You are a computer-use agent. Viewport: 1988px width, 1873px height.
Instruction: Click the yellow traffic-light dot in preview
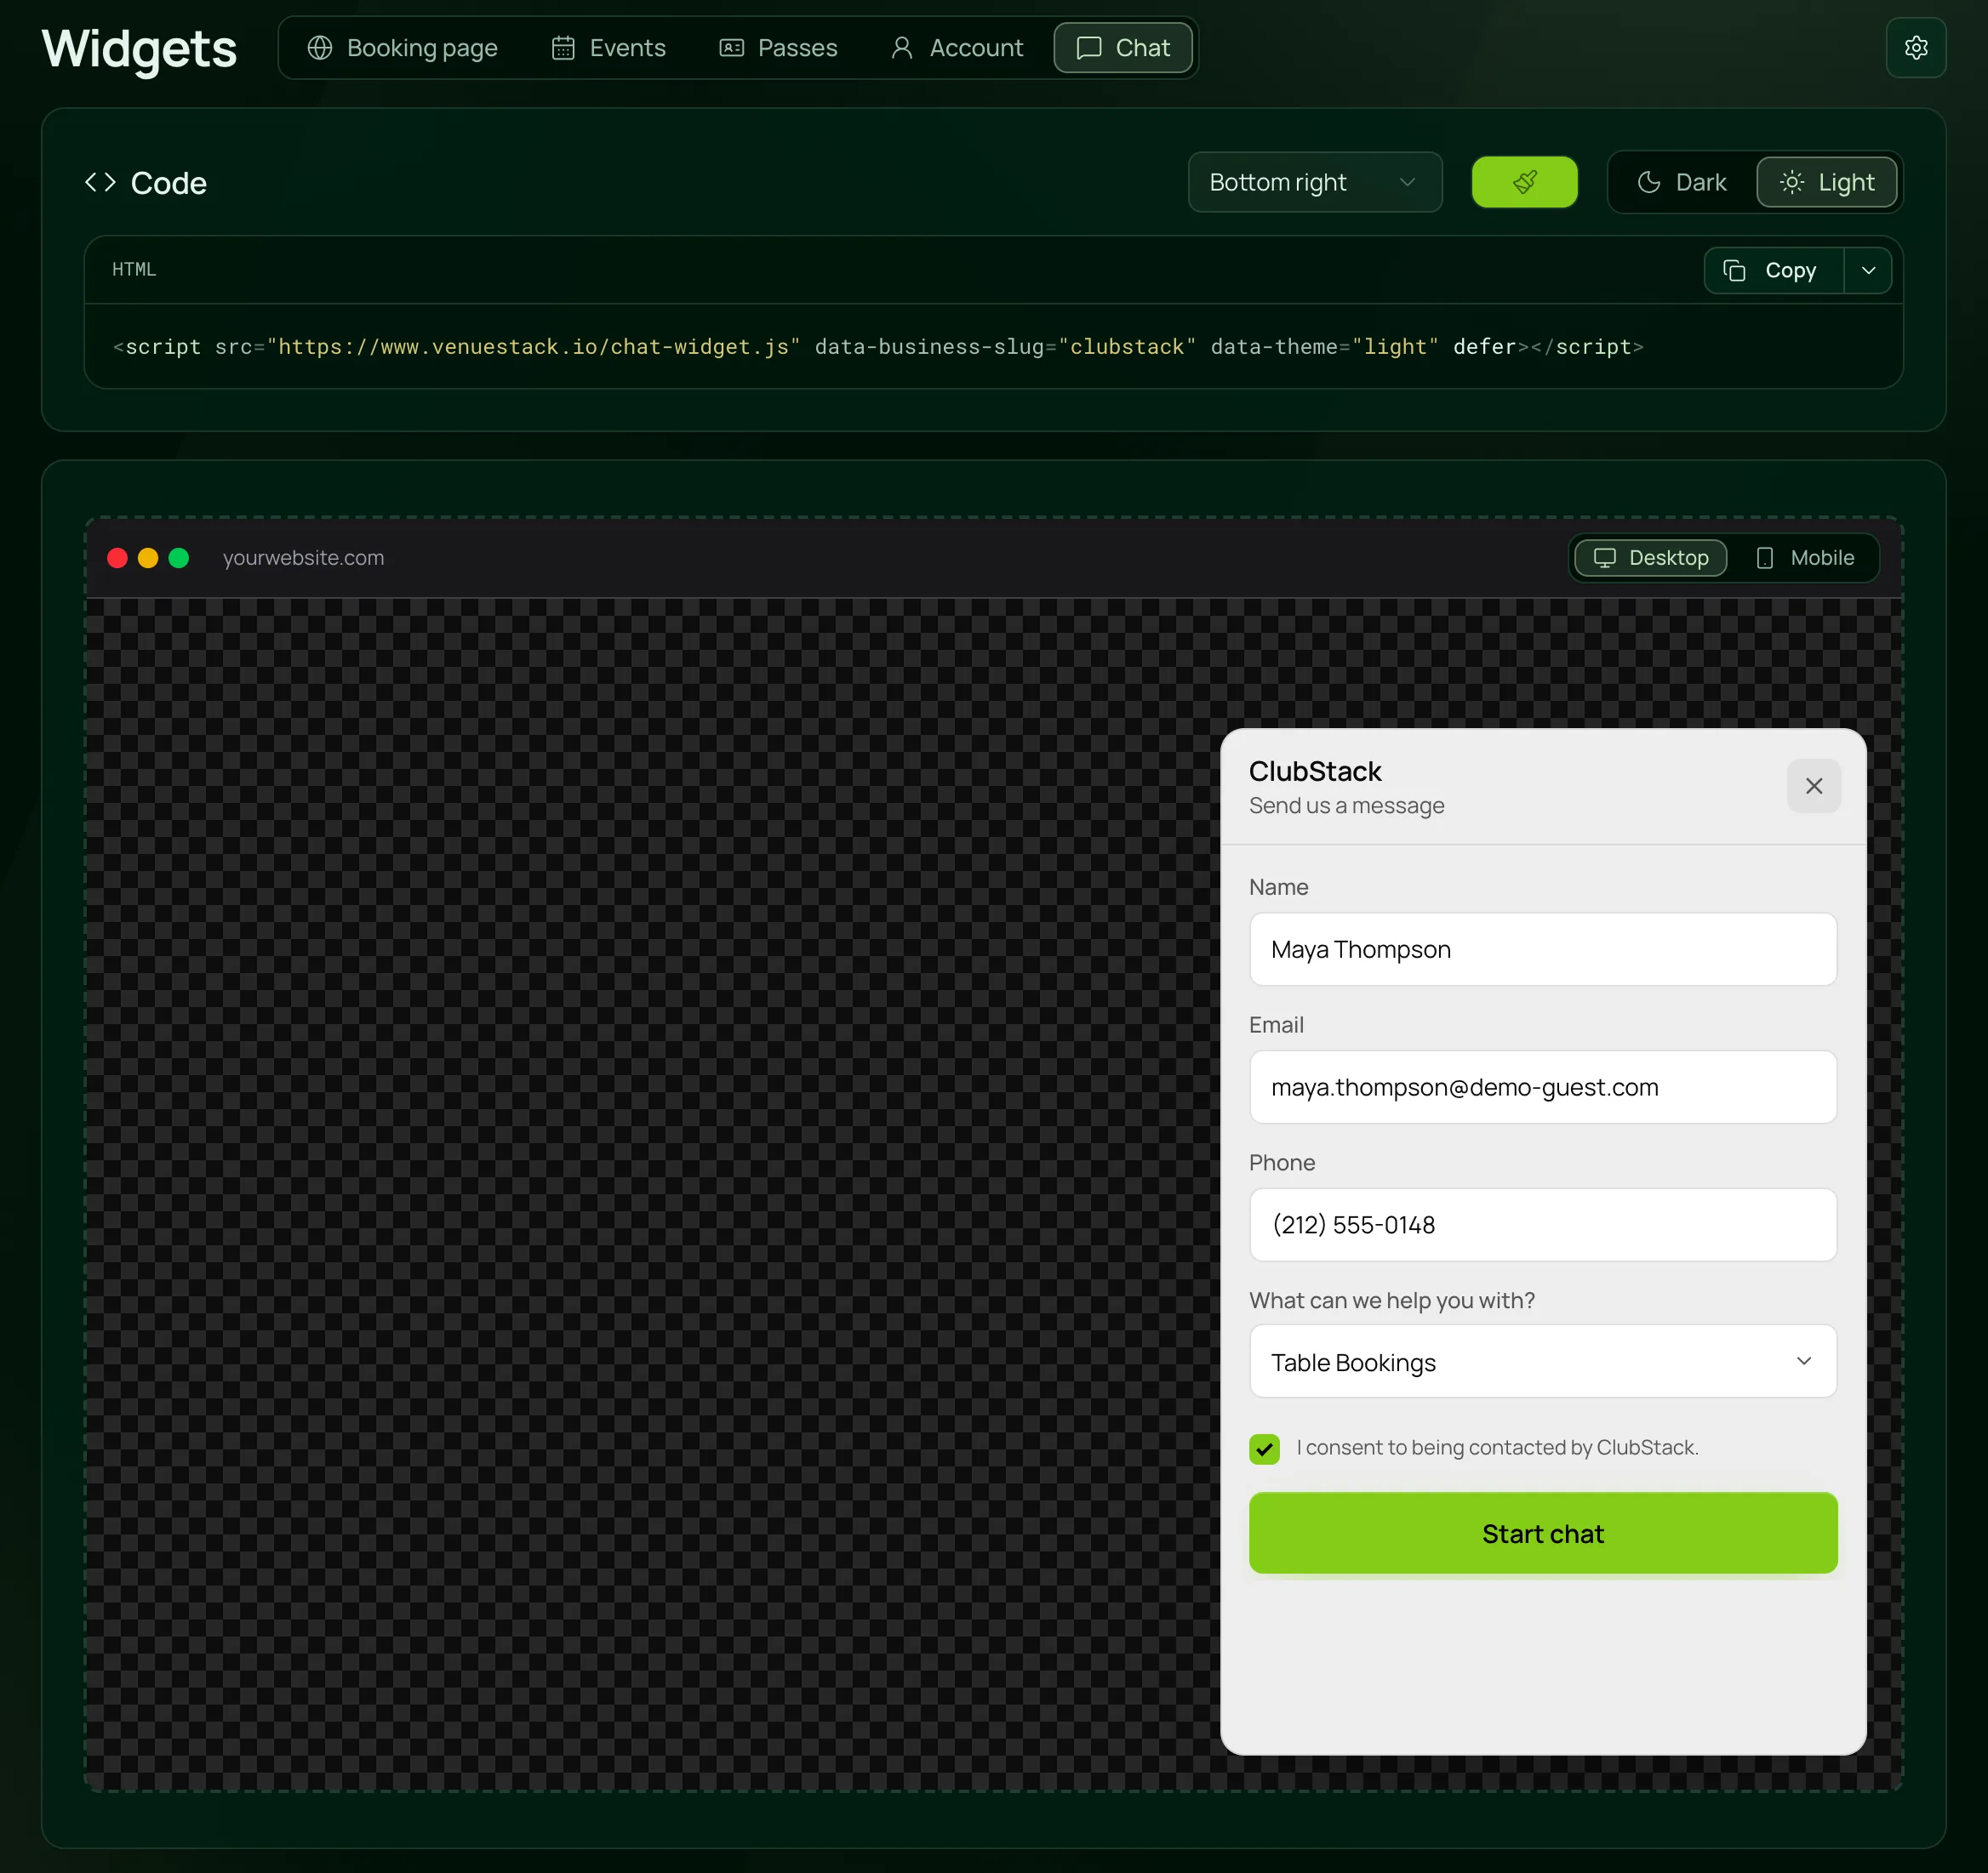(x=148, y=558)
